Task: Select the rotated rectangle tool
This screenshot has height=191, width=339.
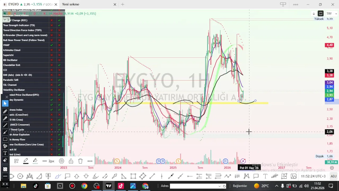Action: click(x=143, y=176)
